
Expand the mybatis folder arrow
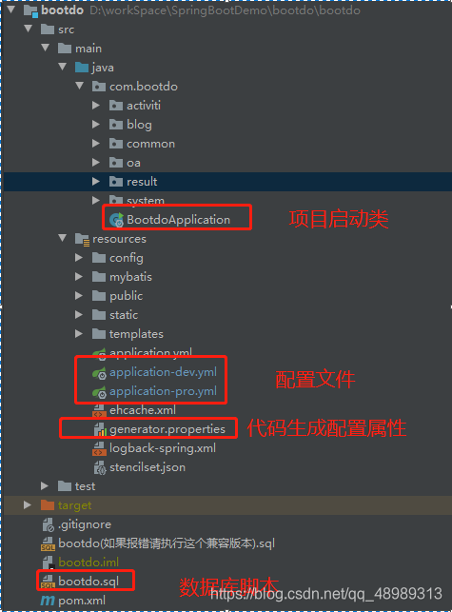(78, 277)
